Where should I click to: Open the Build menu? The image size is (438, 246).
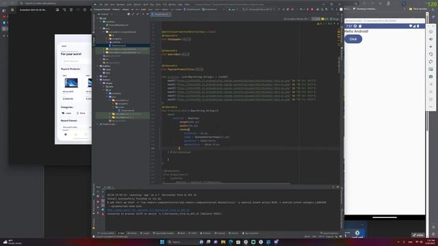click(146, 5)
